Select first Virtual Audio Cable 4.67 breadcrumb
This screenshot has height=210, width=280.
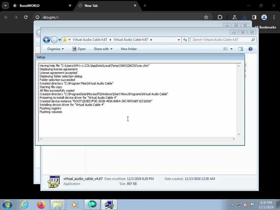pos(90,40)
